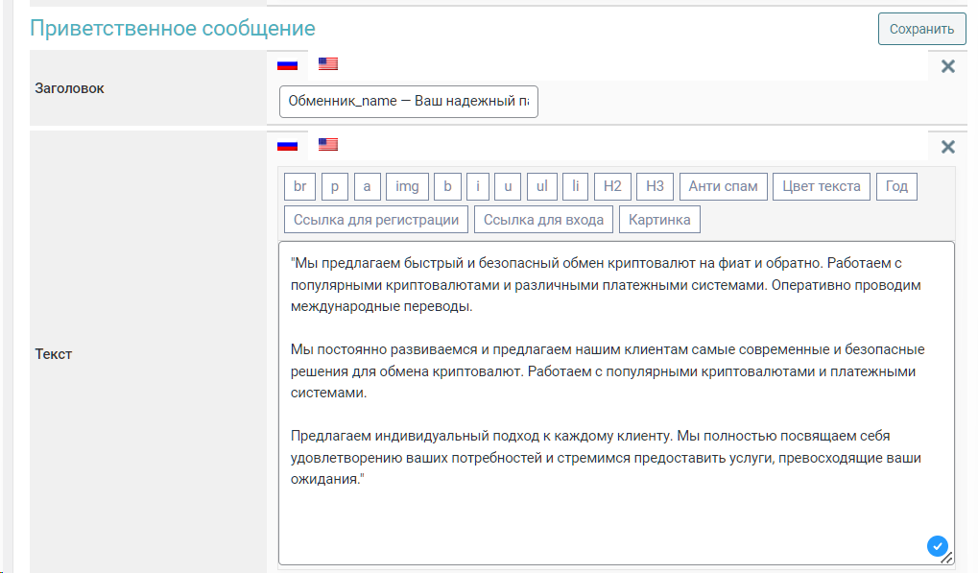The width and height of the screenshot is (978, 573).
Task: Insert an H2 heading tag
Action: point(612,186)
